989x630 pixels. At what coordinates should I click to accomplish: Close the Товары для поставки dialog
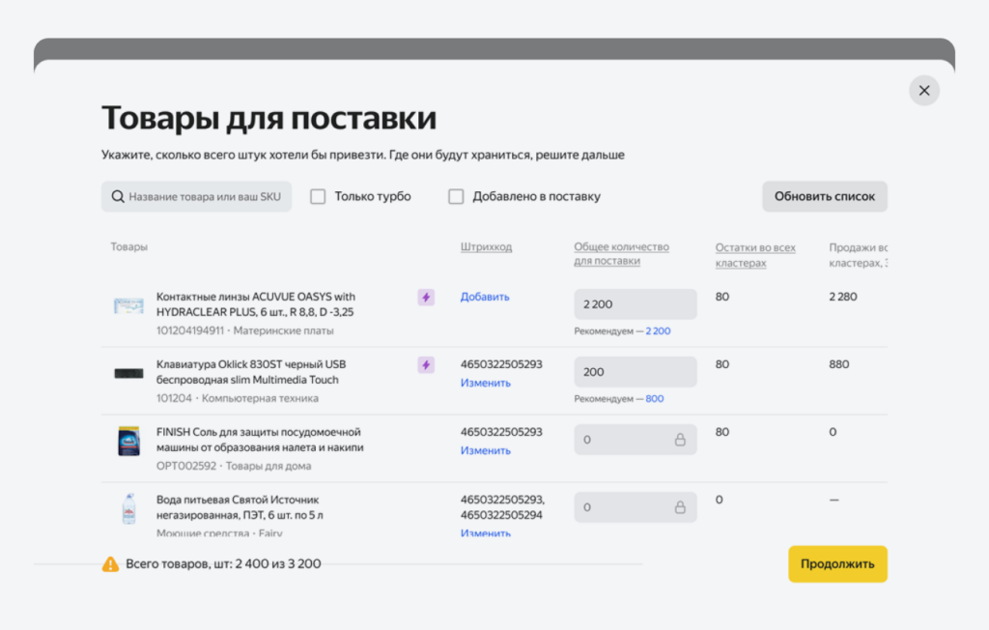pyautogui.click(x=923, y=90)
